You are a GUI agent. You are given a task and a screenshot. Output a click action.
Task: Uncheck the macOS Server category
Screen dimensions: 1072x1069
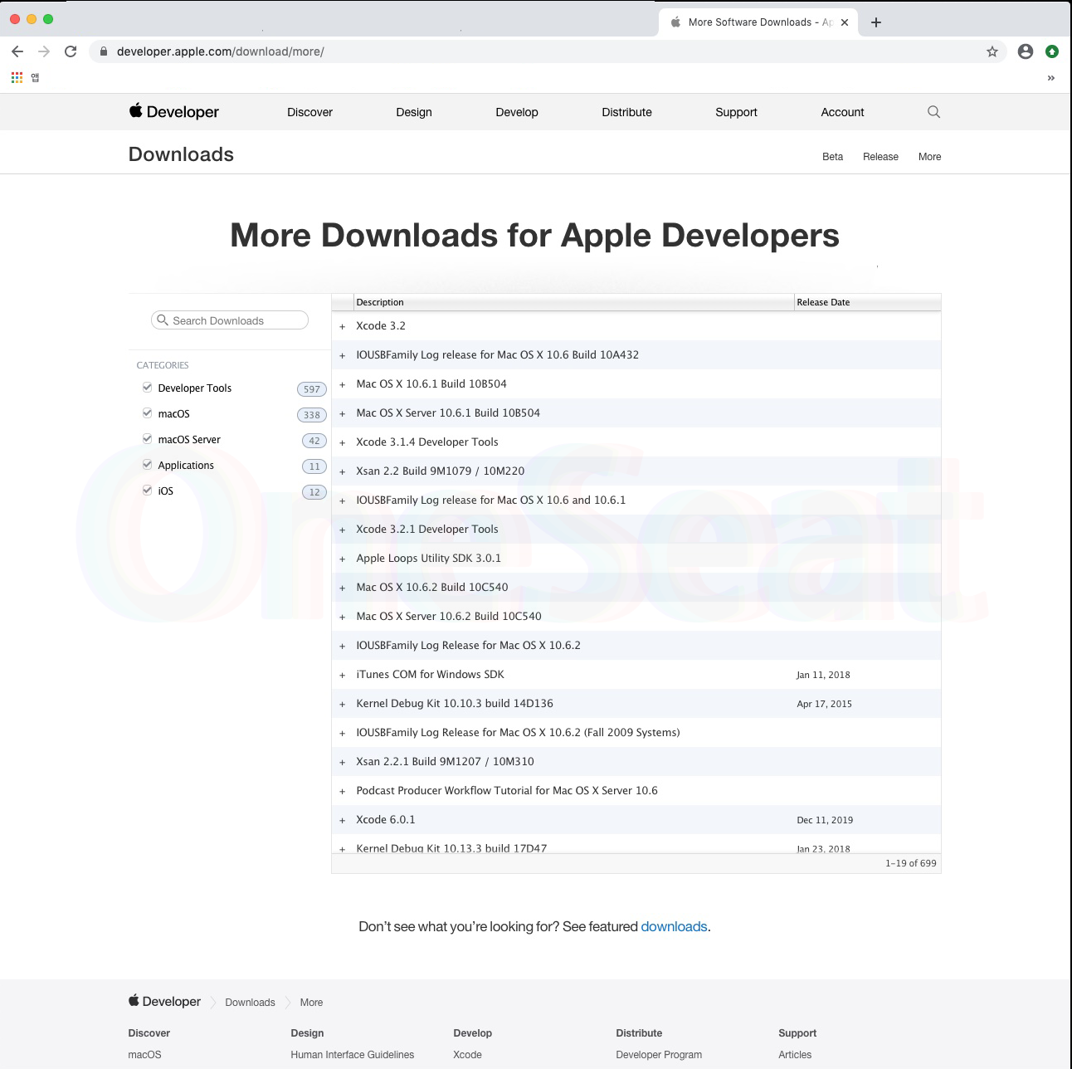point(147,438)
